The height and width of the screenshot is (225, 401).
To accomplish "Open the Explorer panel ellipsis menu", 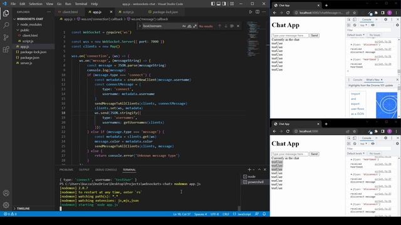I will pos(49,12).
